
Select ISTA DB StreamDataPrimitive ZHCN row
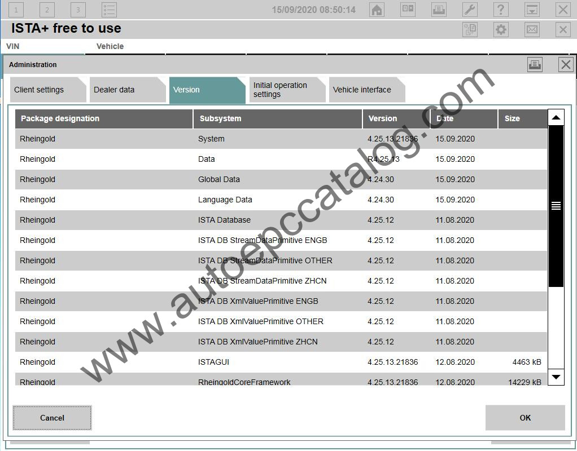(281, 281)
